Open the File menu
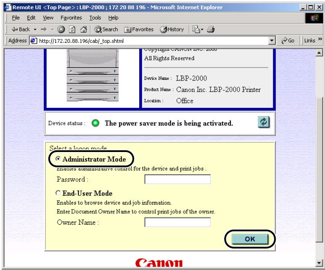 [x=16, y=18]
